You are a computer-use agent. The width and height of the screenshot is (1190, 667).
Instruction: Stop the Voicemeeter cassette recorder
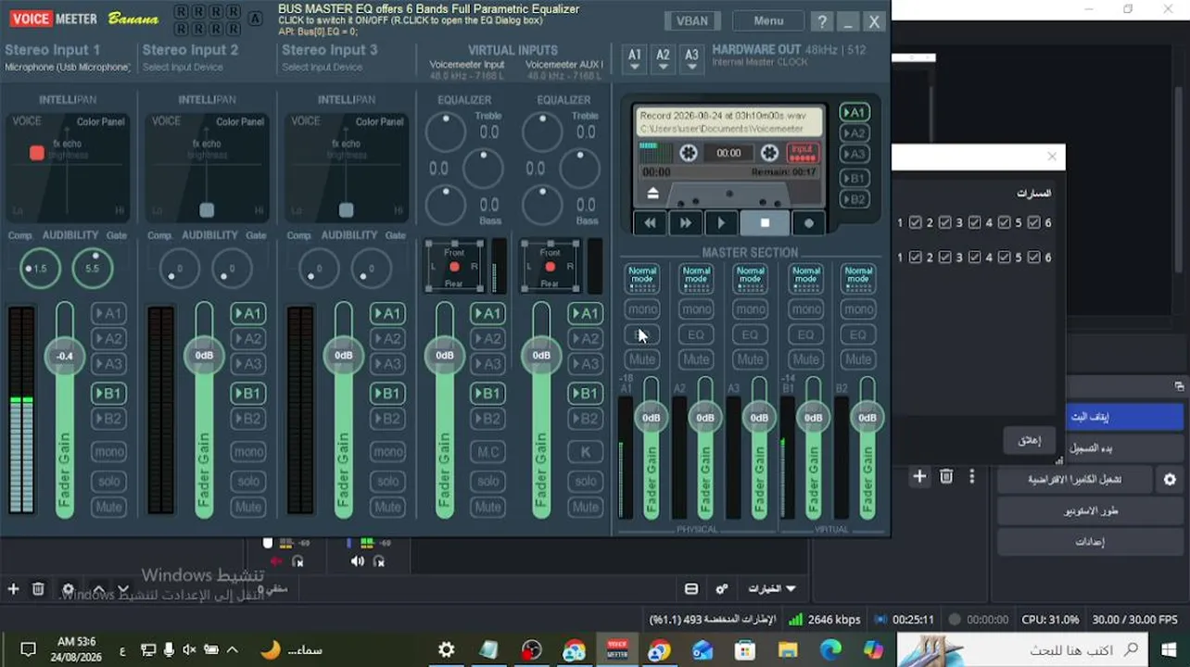coord(765,223)
